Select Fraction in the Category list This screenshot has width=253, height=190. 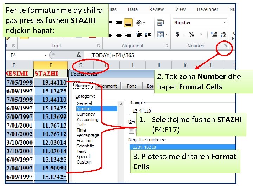(85, 141)
